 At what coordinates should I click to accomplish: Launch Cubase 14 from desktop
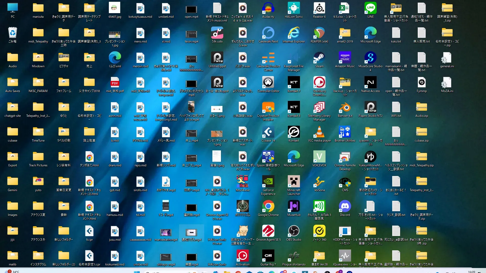tap(268, 132)
